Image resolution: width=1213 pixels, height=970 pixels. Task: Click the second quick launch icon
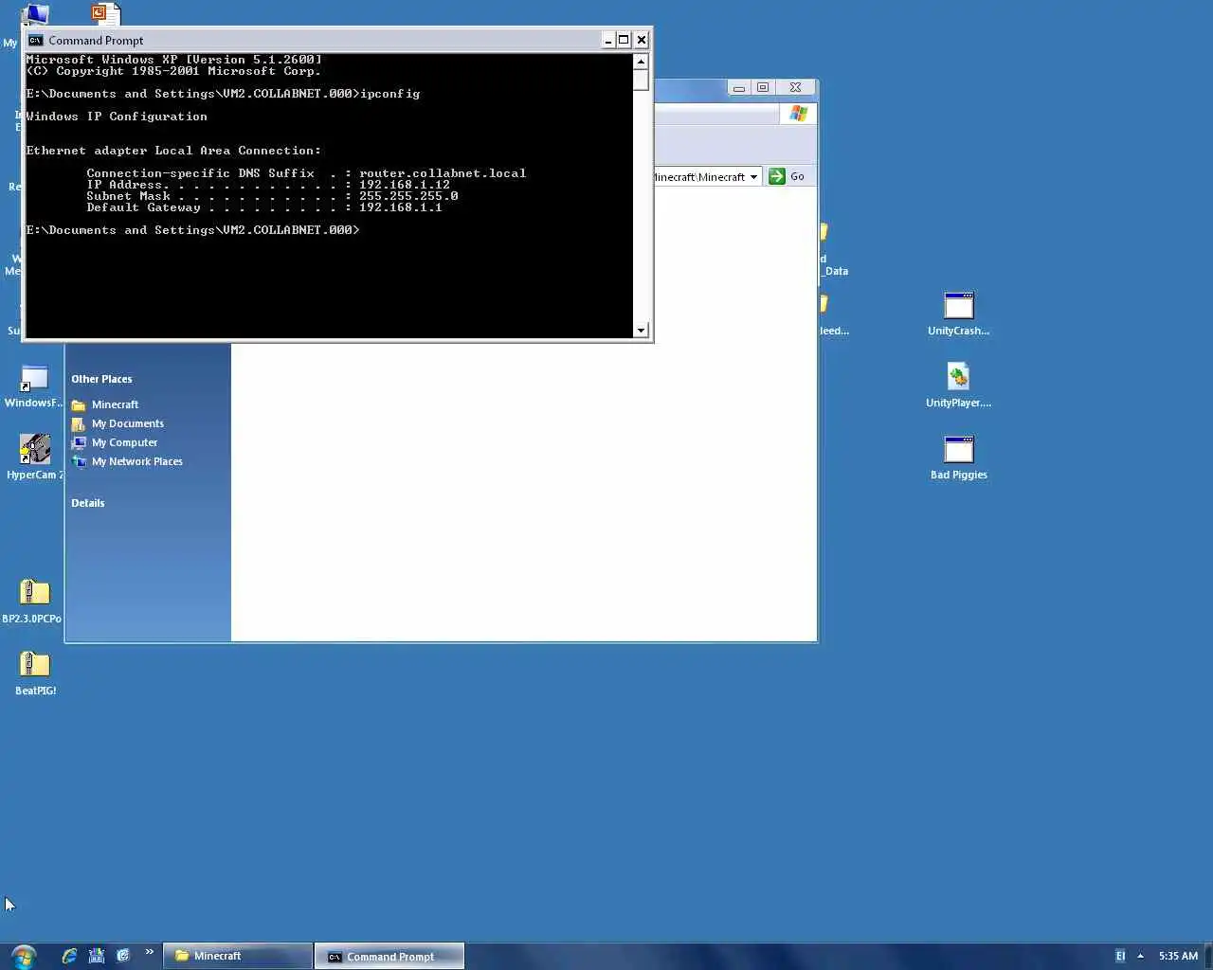click(96, 956)
